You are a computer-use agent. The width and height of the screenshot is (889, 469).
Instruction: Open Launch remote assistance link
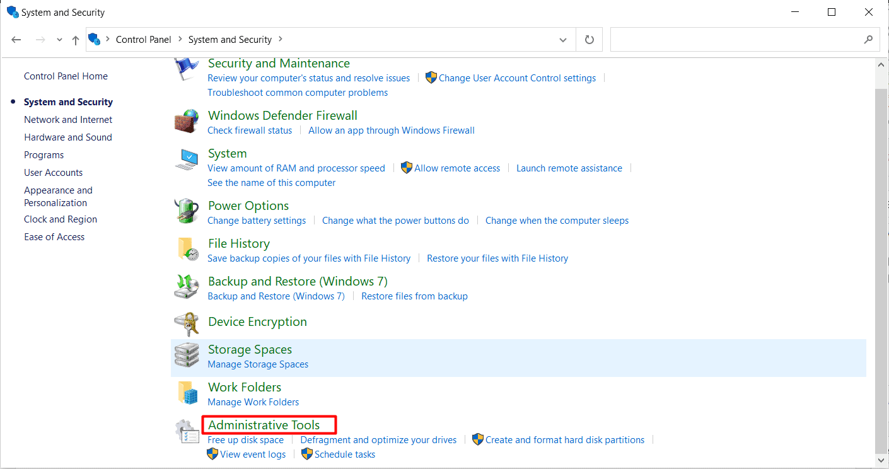coord(569,168)
